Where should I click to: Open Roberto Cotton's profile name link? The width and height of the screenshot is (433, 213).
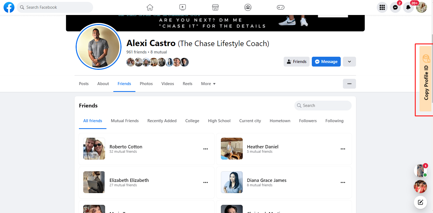pos(126,147)
